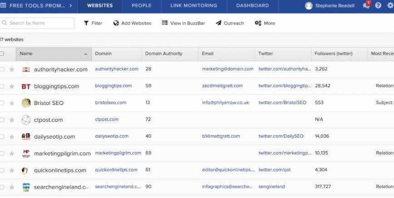
Task: Open the More actions menu
Action: pos(265,23)
